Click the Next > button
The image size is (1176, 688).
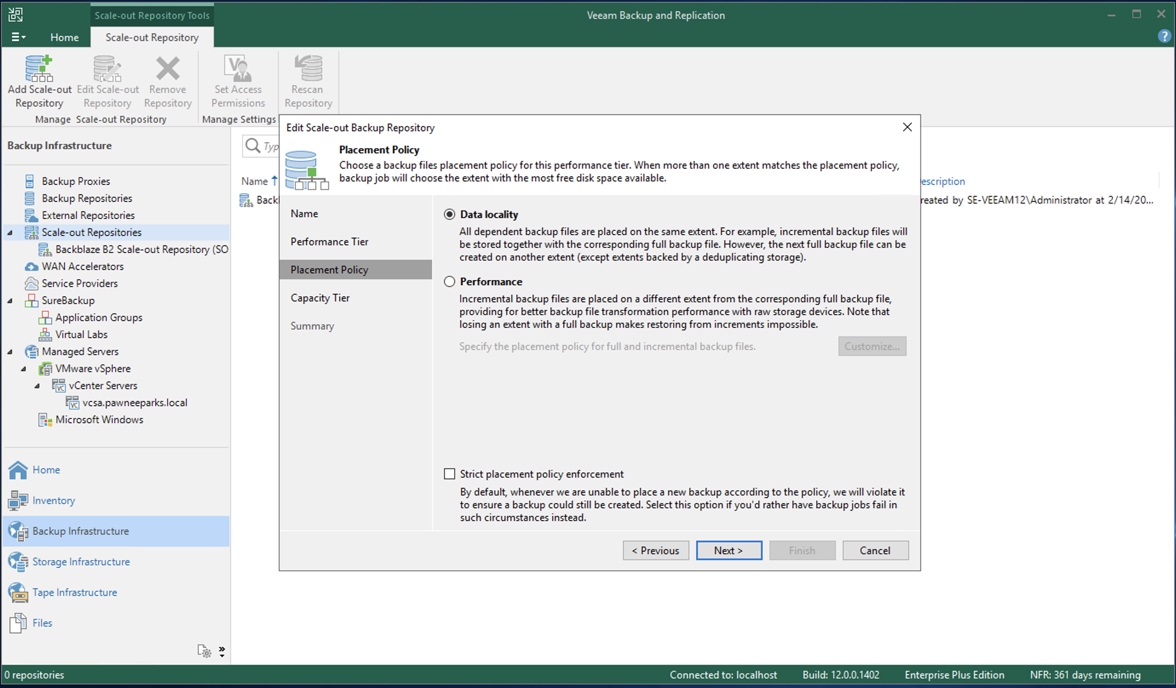click(729, 550)
